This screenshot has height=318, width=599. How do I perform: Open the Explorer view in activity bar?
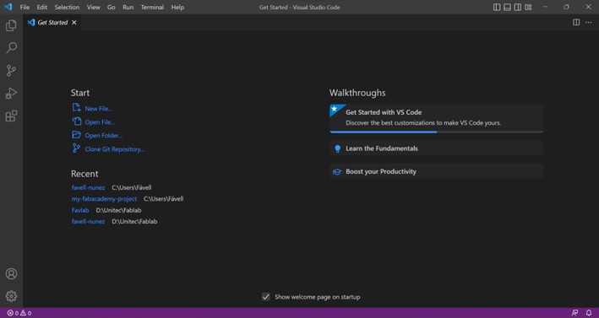coord(11,25)
